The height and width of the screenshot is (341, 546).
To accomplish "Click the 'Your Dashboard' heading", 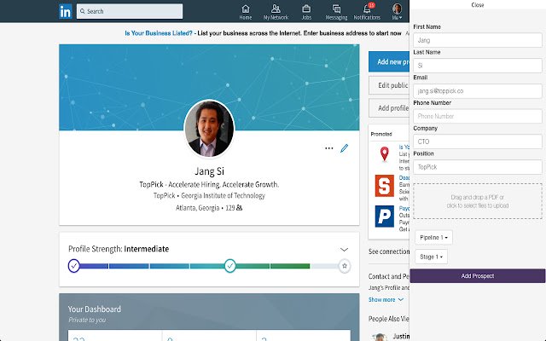I will click(95, 309).
